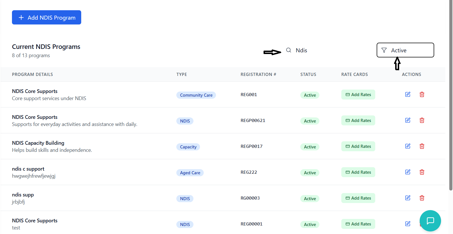
Task: Open the chat support bubble
Action: coord(430,221)
